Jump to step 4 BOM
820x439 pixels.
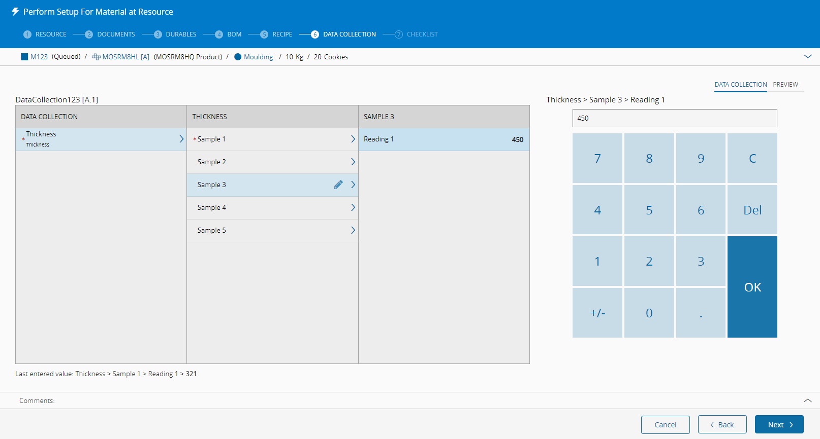[228, 34]
